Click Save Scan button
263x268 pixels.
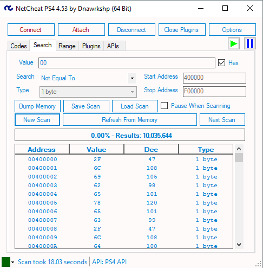tap(86, 106)
